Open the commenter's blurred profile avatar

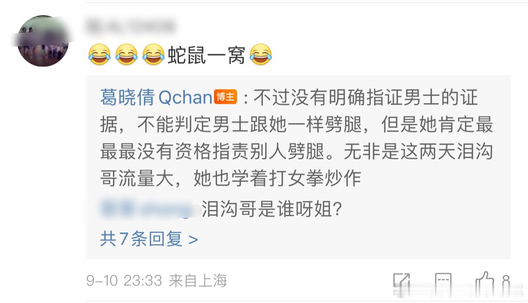(x=43, y=41)
